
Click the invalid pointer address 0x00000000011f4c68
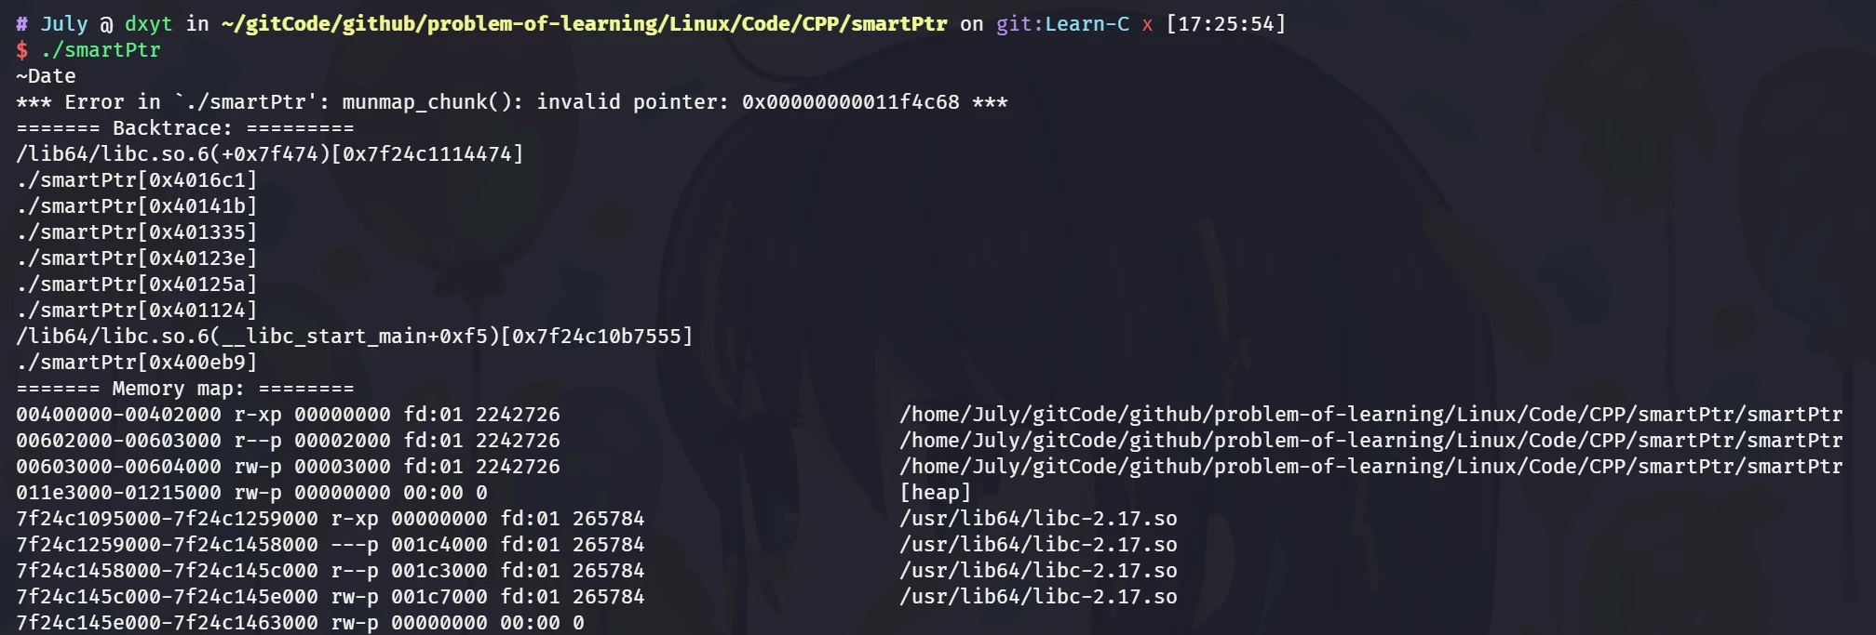850,102
